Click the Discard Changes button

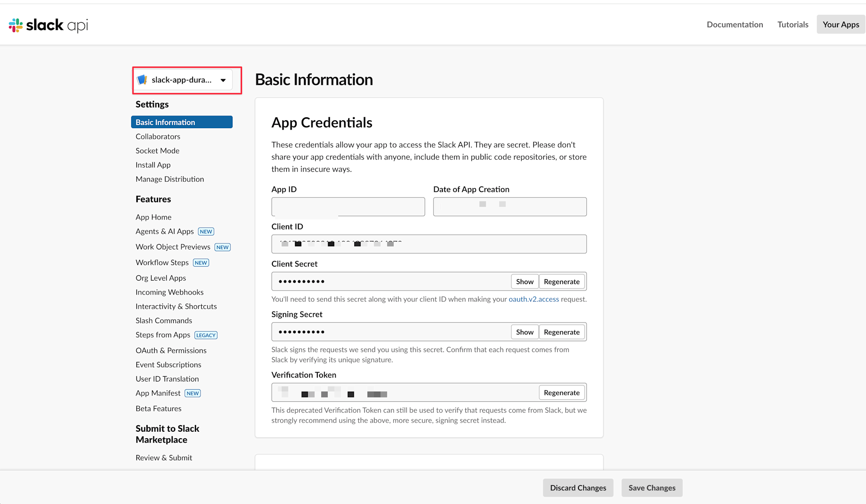point(578,488)
